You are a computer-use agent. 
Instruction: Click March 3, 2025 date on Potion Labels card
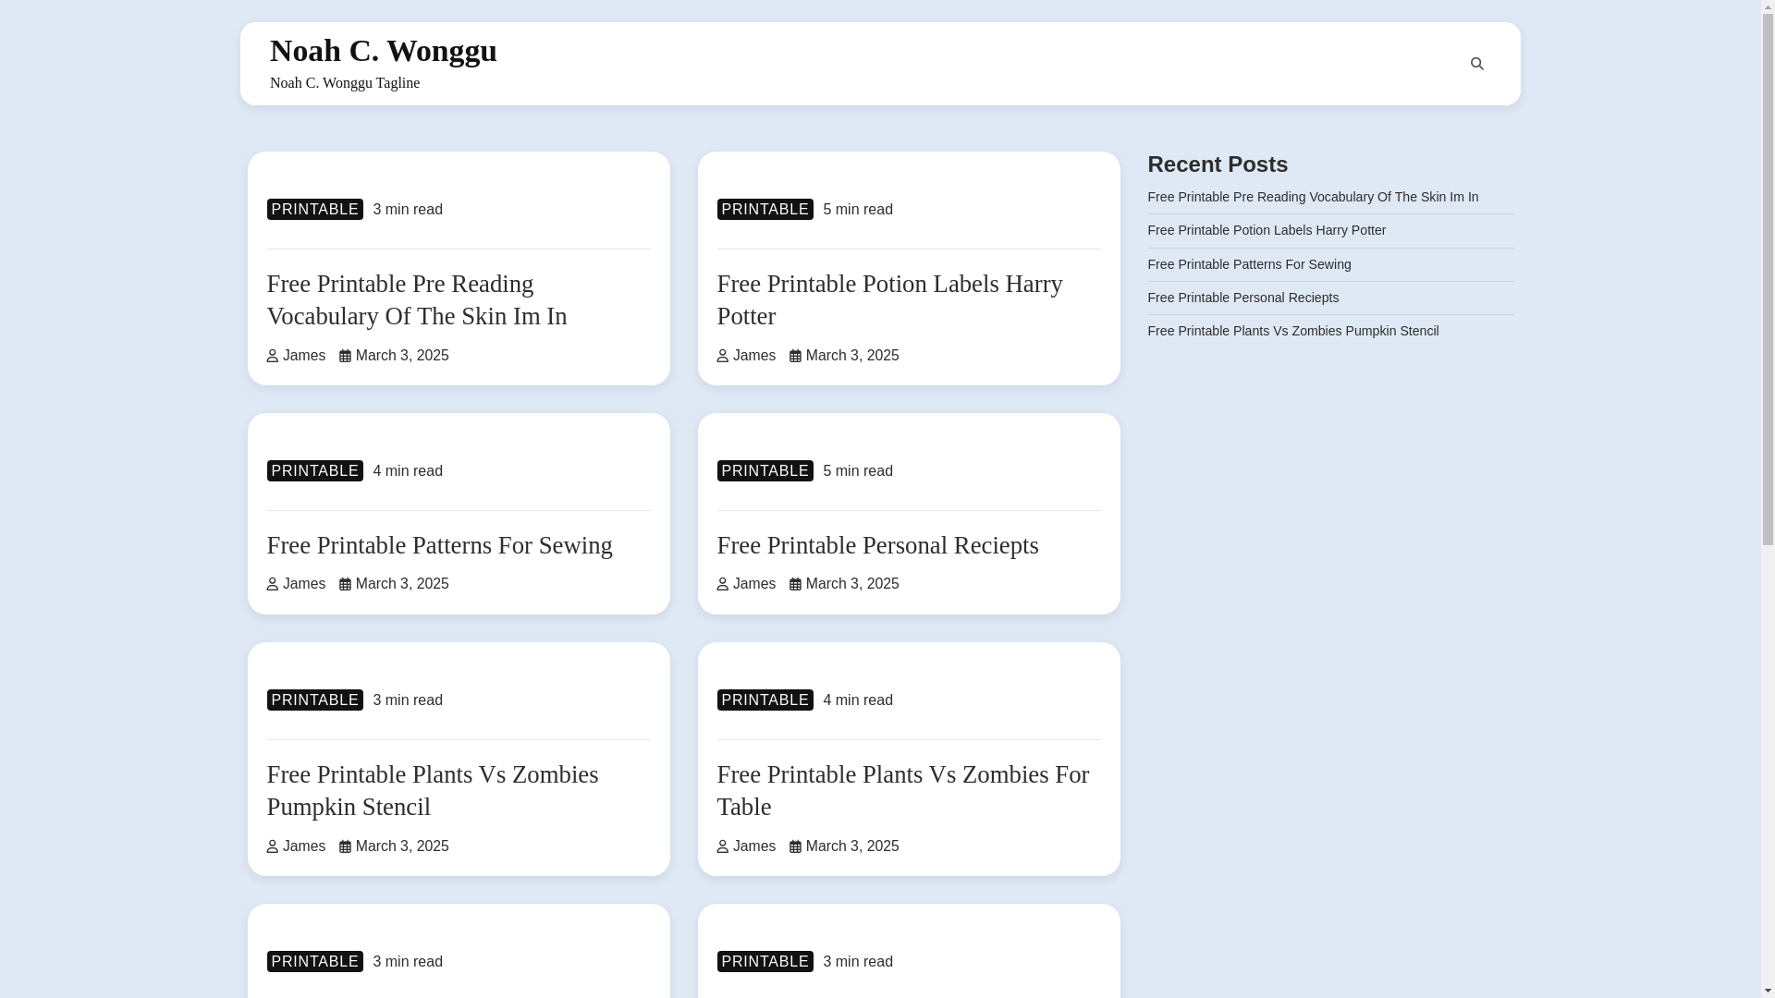pos(851,356)
